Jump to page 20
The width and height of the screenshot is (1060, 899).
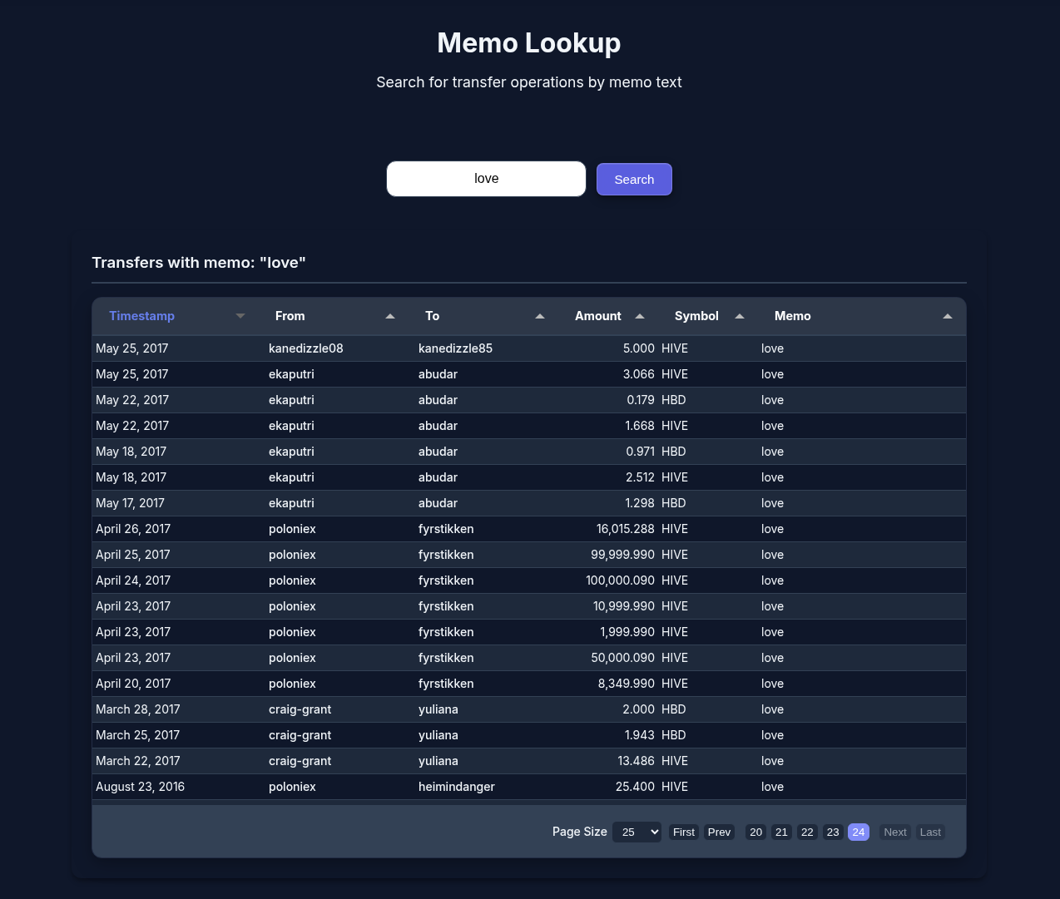tap(755, 832)
